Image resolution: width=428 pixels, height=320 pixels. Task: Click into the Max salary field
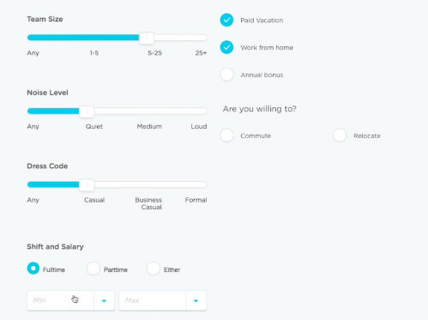[x=153, y=300]
